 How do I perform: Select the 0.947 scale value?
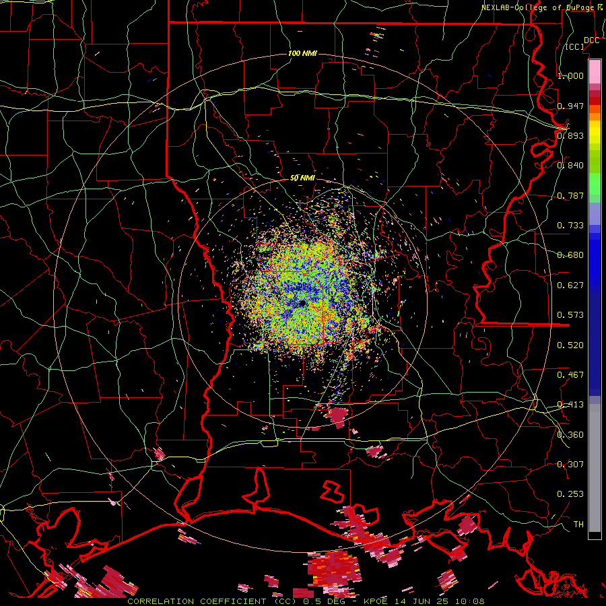570,106
